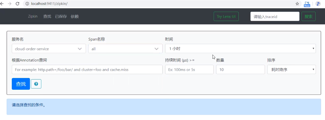Click the music note extension icon
Viewport: 325px width, 120px height.
pos(318,4)
